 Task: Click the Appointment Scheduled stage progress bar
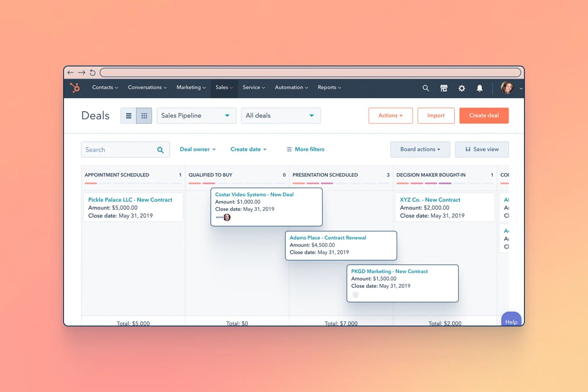[133, 183]
